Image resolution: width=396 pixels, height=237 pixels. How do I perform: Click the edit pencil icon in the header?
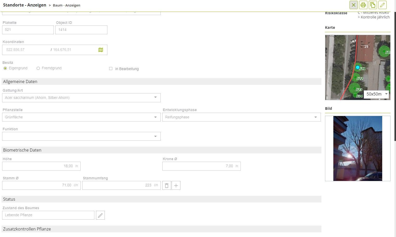(382, 5)
